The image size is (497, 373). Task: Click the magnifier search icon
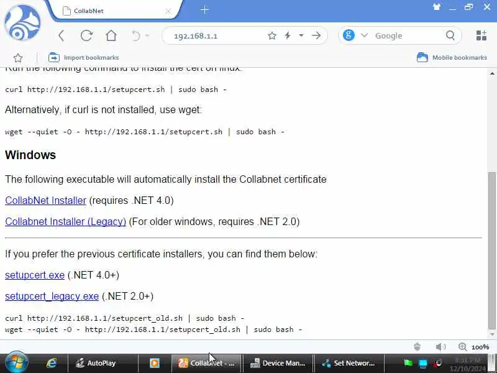(450, 35)
